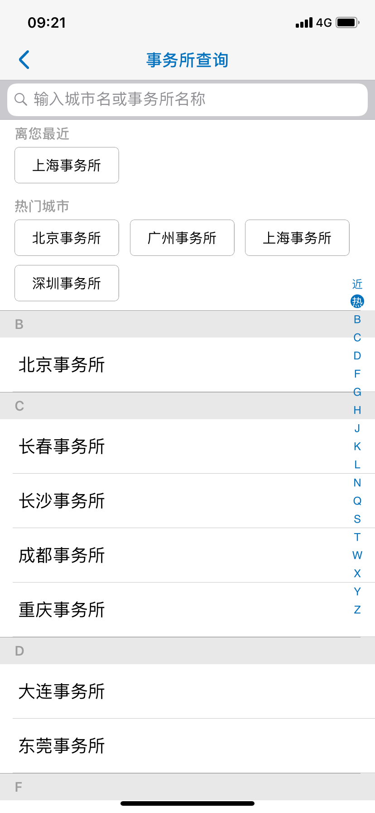Select 深圳事务所 hot city button
The height and width of the screenshot is (813, 375).
click(x=67, y=283)
